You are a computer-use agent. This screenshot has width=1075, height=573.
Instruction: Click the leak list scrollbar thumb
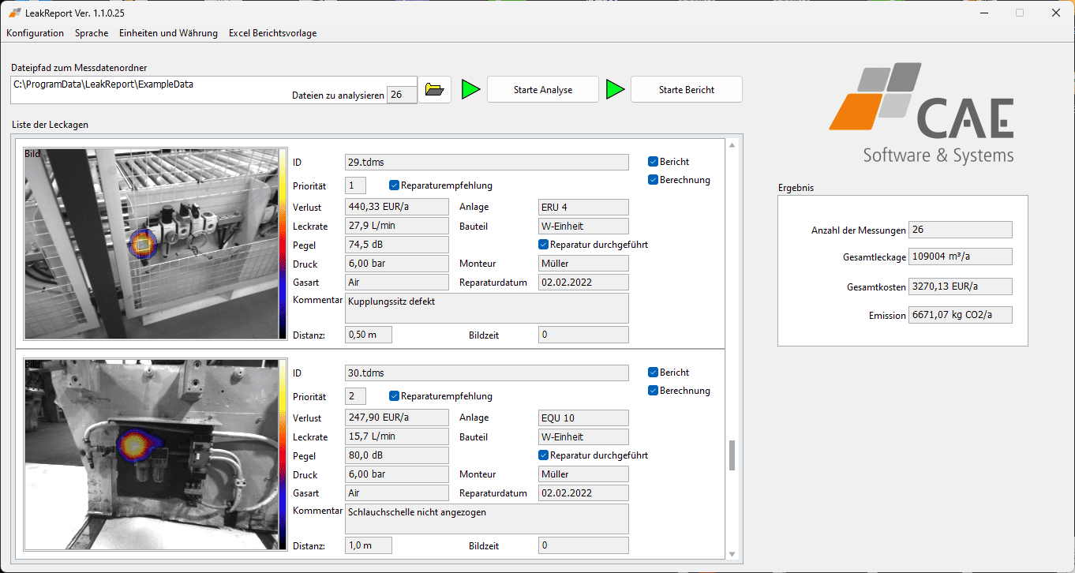pyautogui.click(x=732, y=455)
